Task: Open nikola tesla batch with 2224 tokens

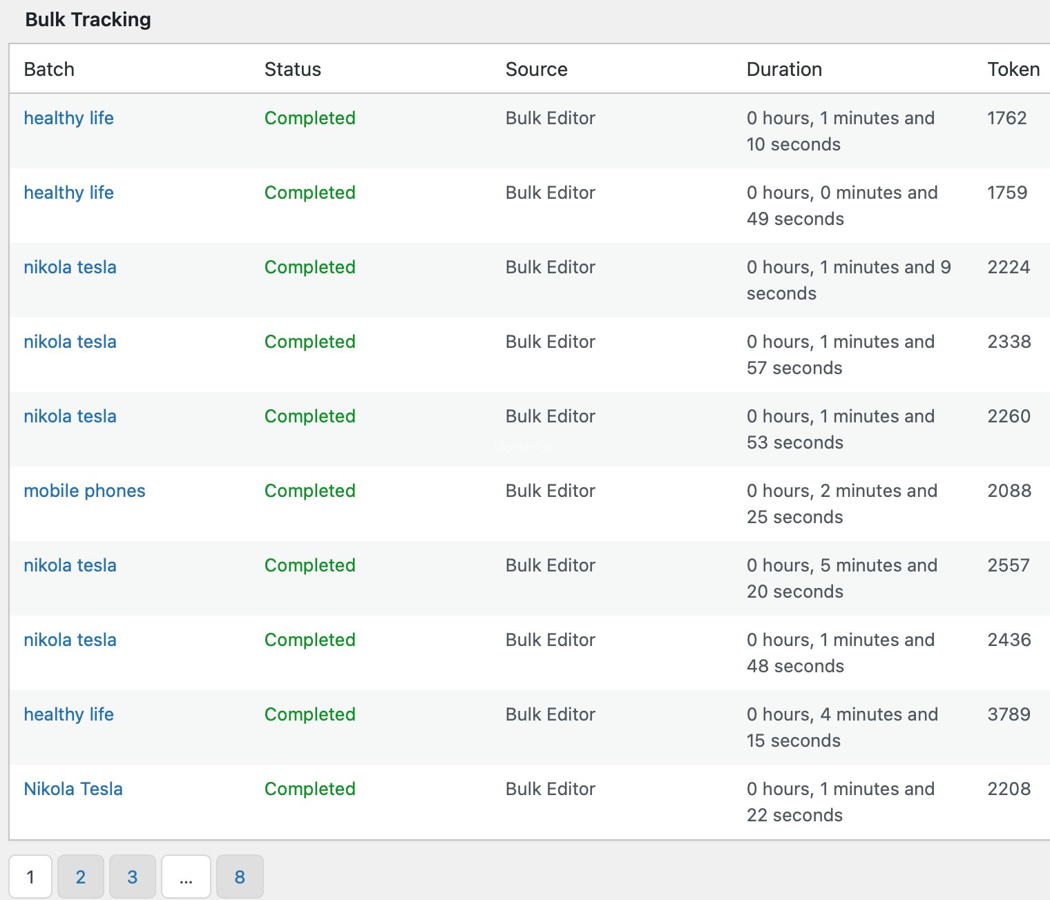Action: pyautogui.click(x=70, y=267)
